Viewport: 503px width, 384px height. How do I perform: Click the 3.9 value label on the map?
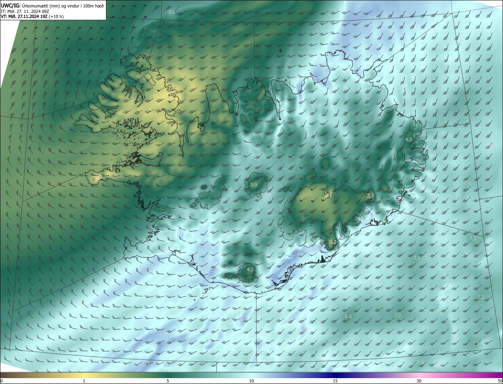(253, 185)
